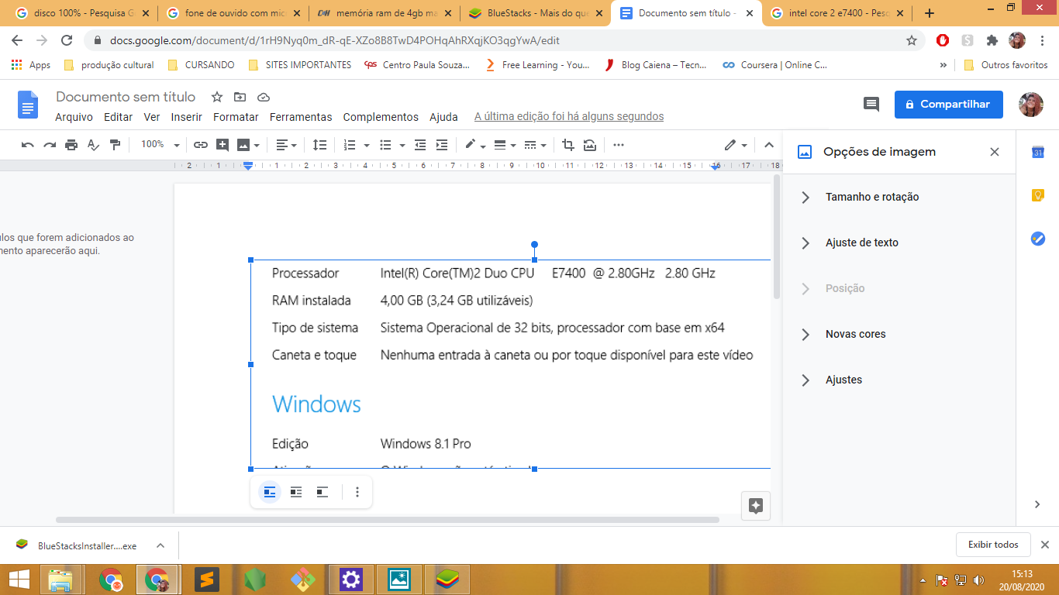Screen dimensions: 1059x595
Task: Open Google Keep in the side panel
Action: 1038,195
